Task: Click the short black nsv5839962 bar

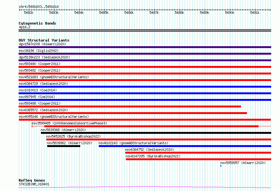Action: pyautogui.click(x=64, y=146)
